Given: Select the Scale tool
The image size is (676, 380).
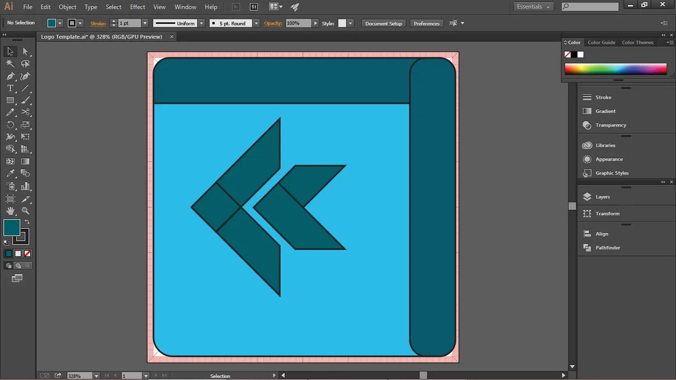Looking at the screenshot, I should click(25, 125).
